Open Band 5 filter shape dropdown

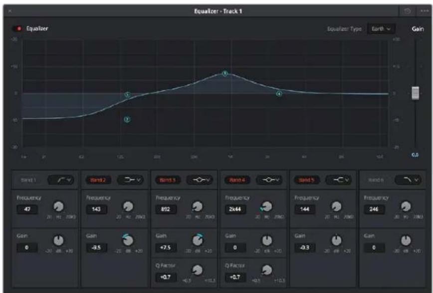click(x=339, y=180)
